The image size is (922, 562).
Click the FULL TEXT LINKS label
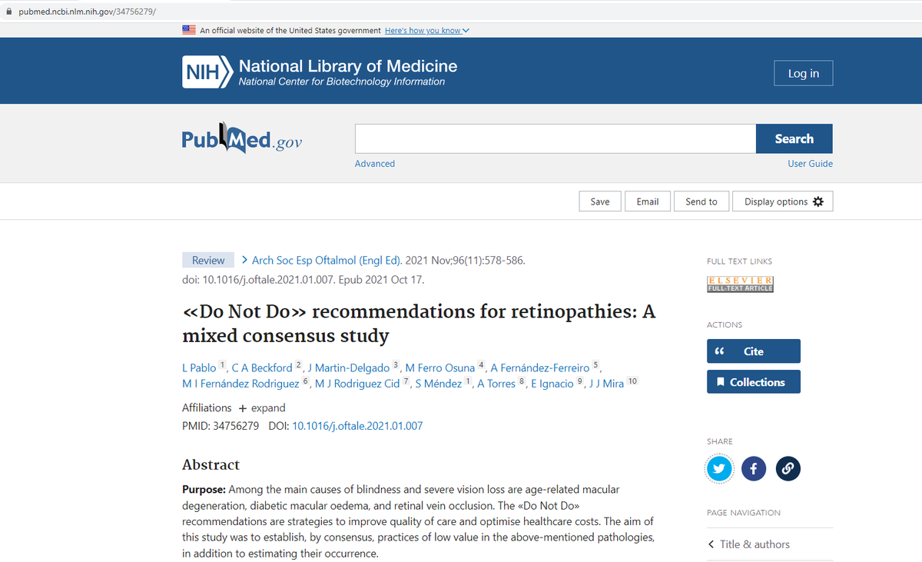(x=740, y=261)
